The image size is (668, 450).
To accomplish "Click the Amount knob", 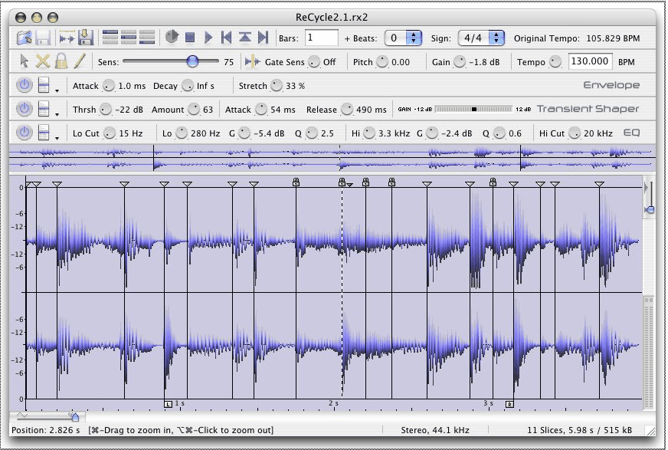I will coord(194,110).
